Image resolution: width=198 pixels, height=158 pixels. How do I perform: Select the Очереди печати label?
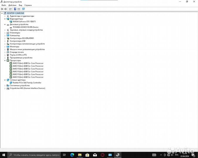17,52
